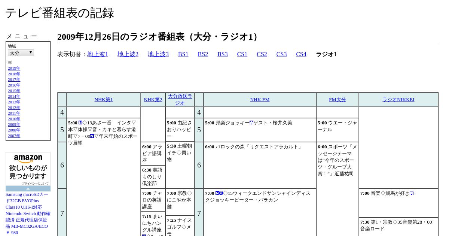The height and width of the screenshot is (236, 449).
Task: Click the 7:15 まいにちハングル講座 program cell
Action: point(153,224)
